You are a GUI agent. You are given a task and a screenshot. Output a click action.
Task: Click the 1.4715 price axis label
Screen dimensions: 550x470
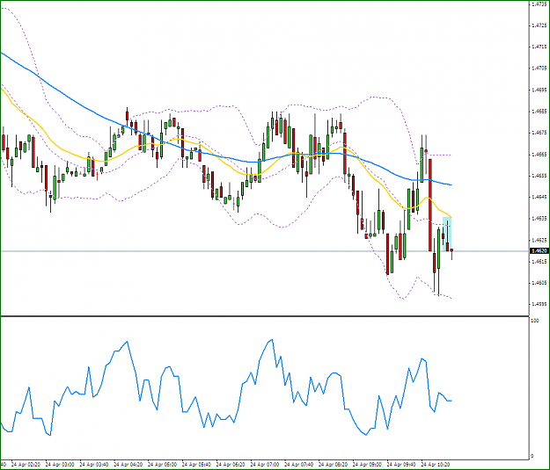point(539,47)
